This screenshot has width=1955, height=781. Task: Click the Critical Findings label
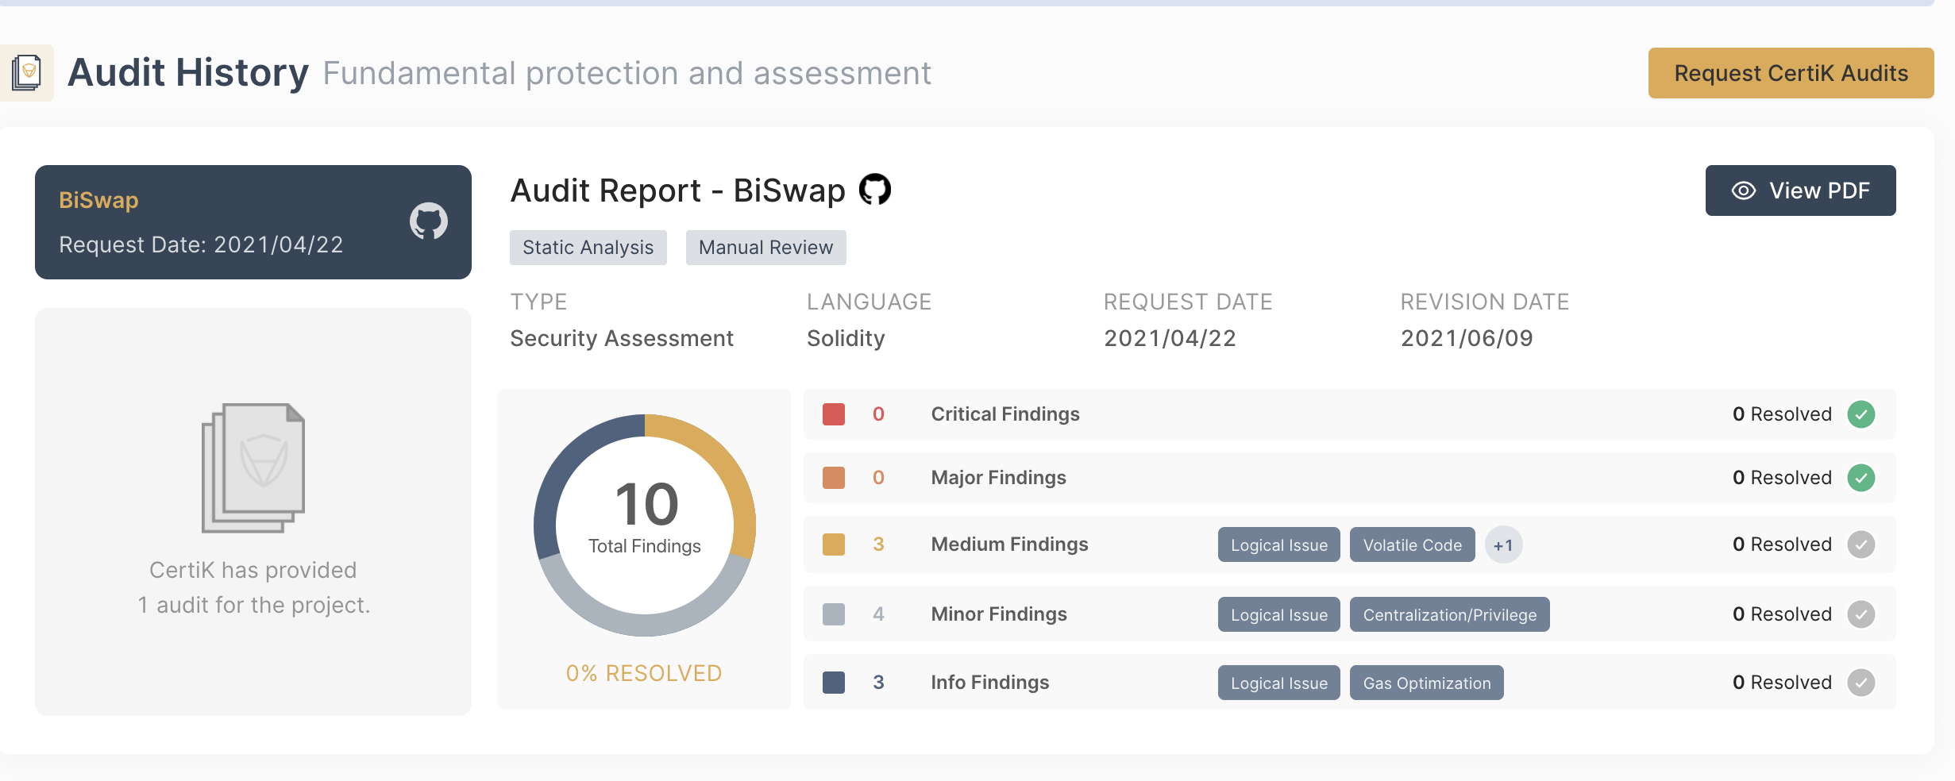1005,414
